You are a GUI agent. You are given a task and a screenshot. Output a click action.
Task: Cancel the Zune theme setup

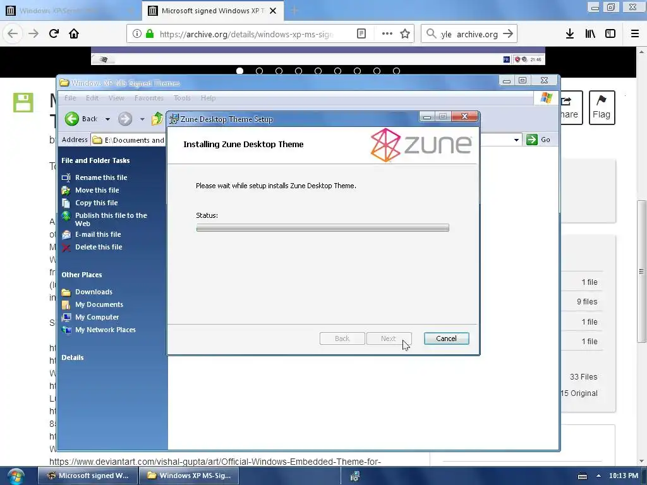[447, 338]
